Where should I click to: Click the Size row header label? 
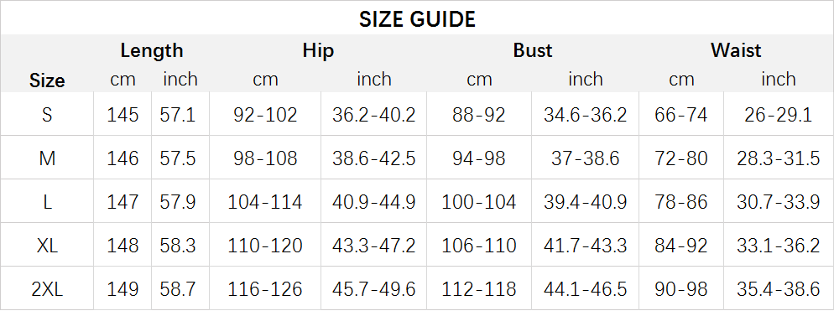(x=47, y=80)
